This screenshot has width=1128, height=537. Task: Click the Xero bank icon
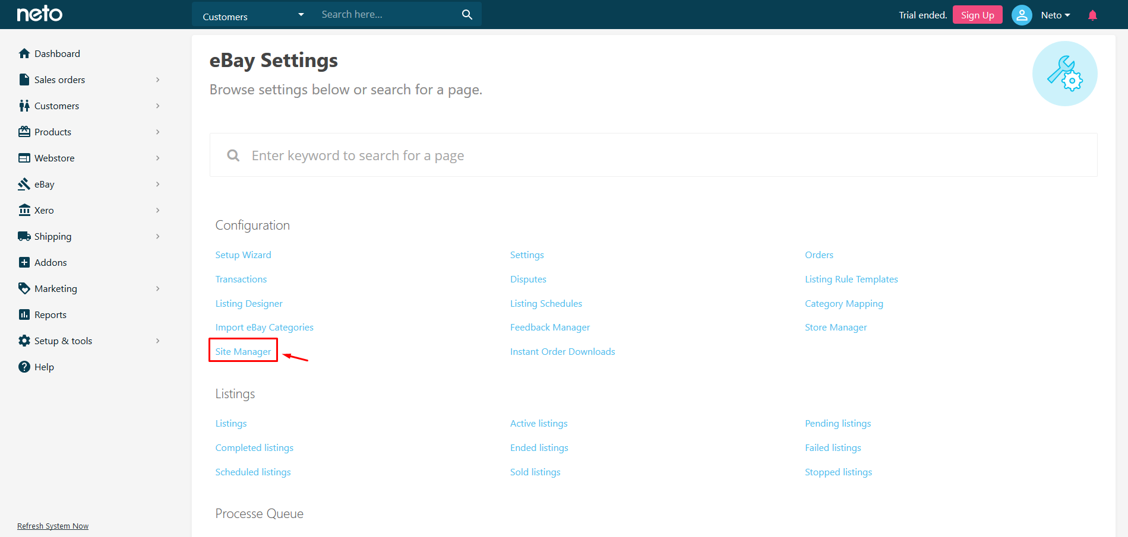[x=24, y=210]
